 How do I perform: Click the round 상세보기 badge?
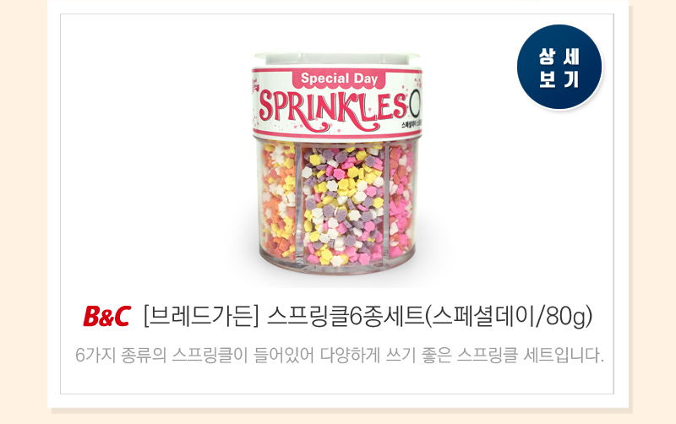559,68
